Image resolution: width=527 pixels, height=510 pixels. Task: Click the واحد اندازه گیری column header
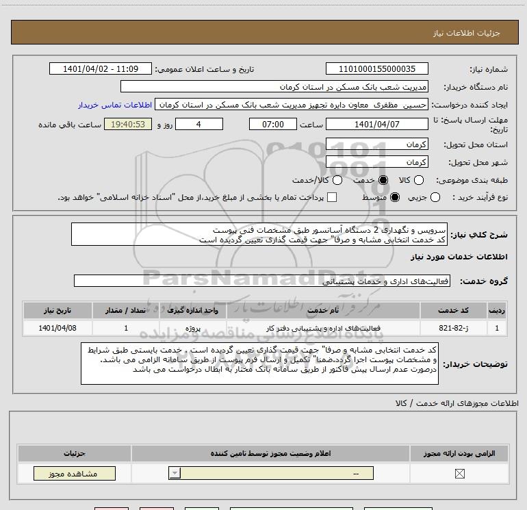tap(193, 310)
